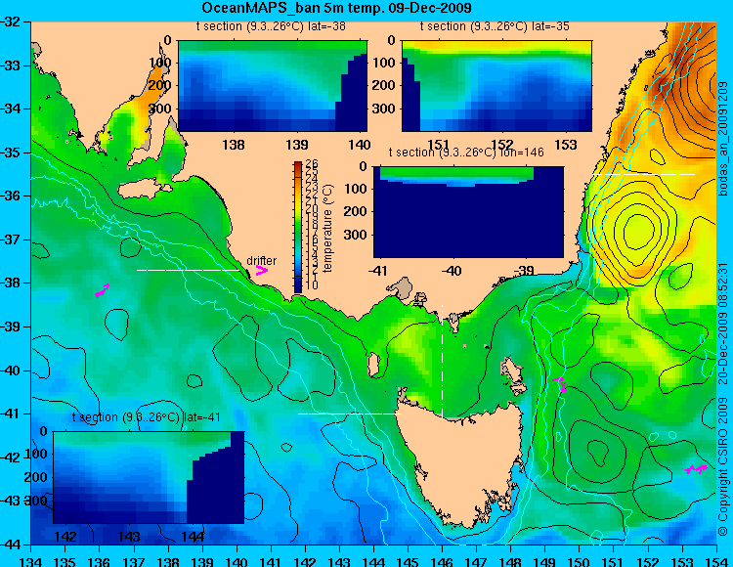The image size is (733, 567).
Task: Open the lat=-38 temperature section inset
Action: (x=273, y=86)
